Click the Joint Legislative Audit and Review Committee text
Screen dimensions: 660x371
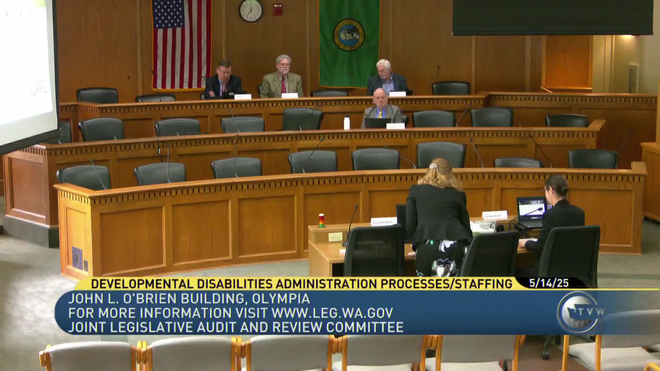235,327
